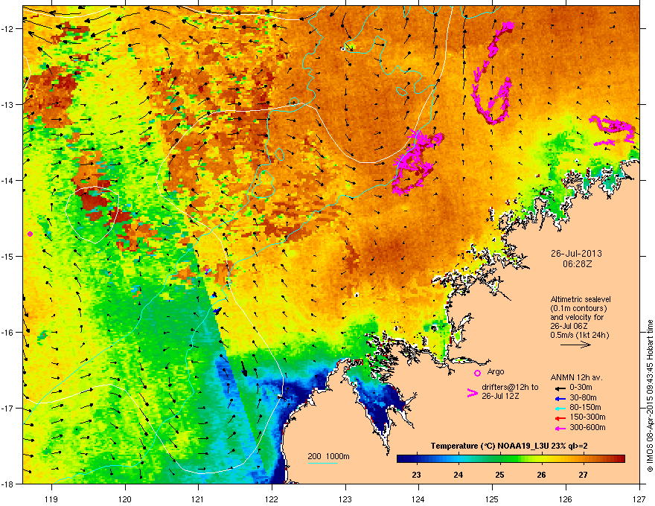Click the '26-Jul 06Z' text
655x506 pixels.
coord(568,326)
